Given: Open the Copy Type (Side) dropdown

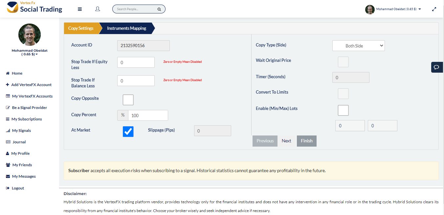Looking at the screenshot, I should point(358,46).
